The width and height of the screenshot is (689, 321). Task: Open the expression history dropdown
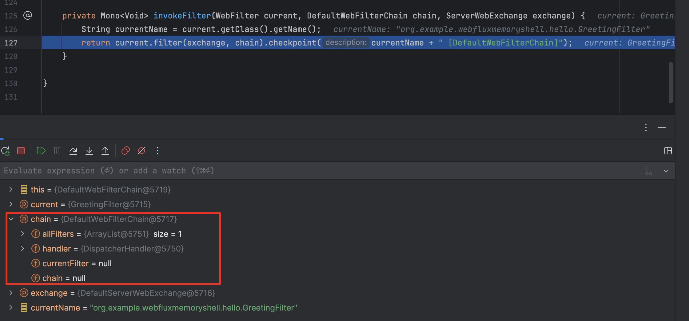tap(666, 171)
